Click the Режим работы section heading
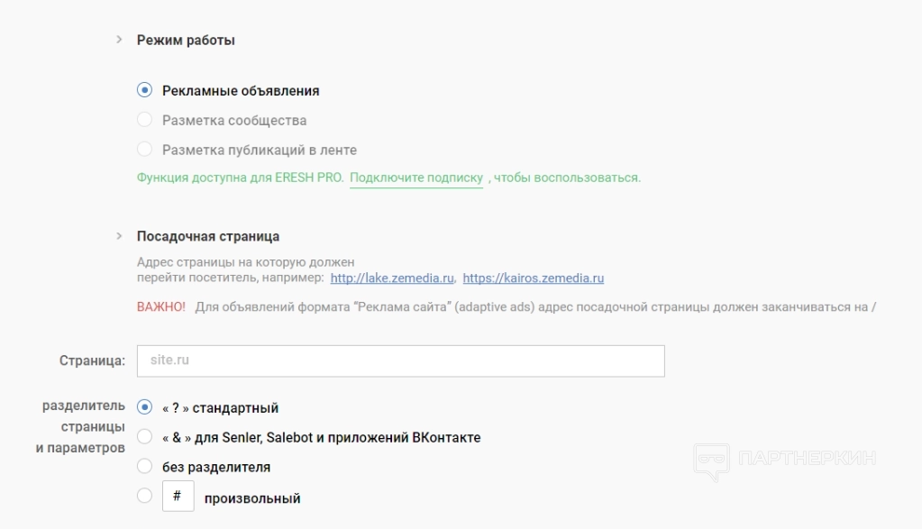 coord(186,40)
